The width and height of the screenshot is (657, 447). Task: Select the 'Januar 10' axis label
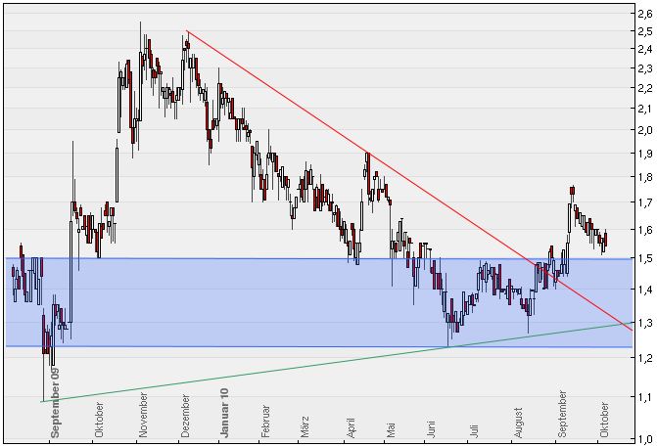tap(224, 413)
